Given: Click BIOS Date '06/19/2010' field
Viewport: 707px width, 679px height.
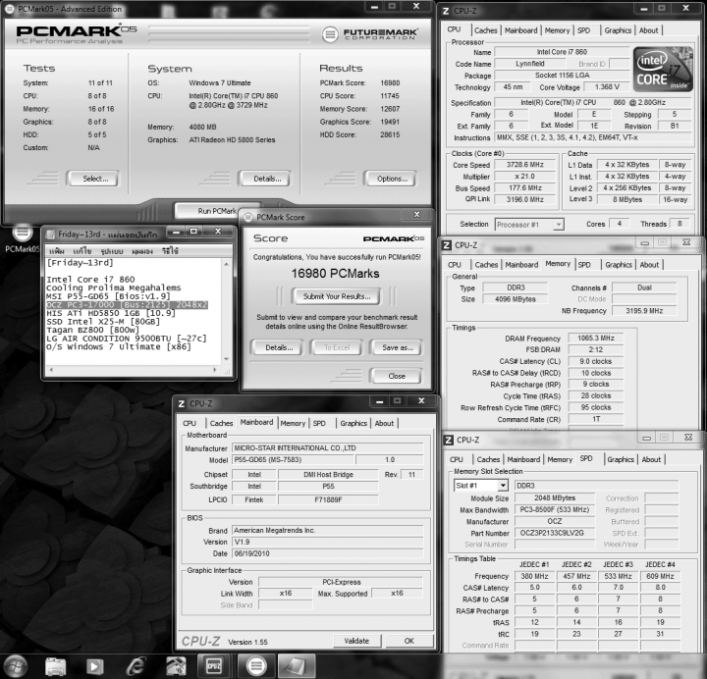Looking at the screenshot, I should [x=327, y=553].
